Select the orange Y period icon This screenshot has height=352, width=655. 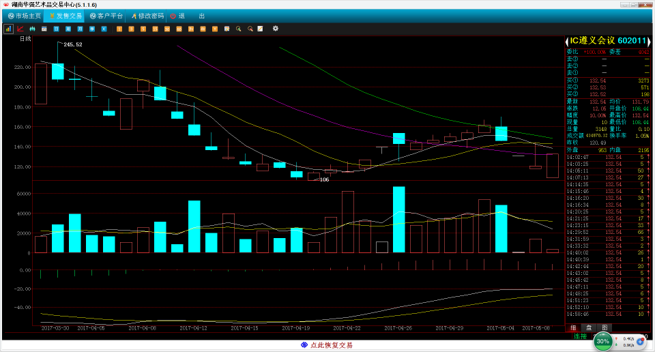click(x=215, y=29)
